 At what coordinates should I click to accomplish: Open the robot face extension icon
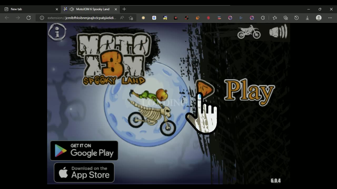pos(219,18)
